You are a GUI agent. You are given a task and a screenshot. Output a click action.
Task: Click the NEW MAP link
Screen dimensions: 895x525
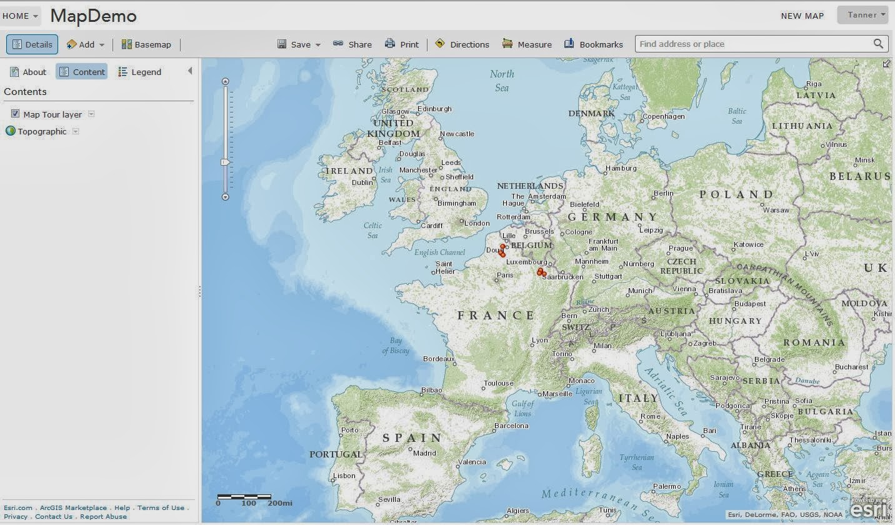click(802, 16)
